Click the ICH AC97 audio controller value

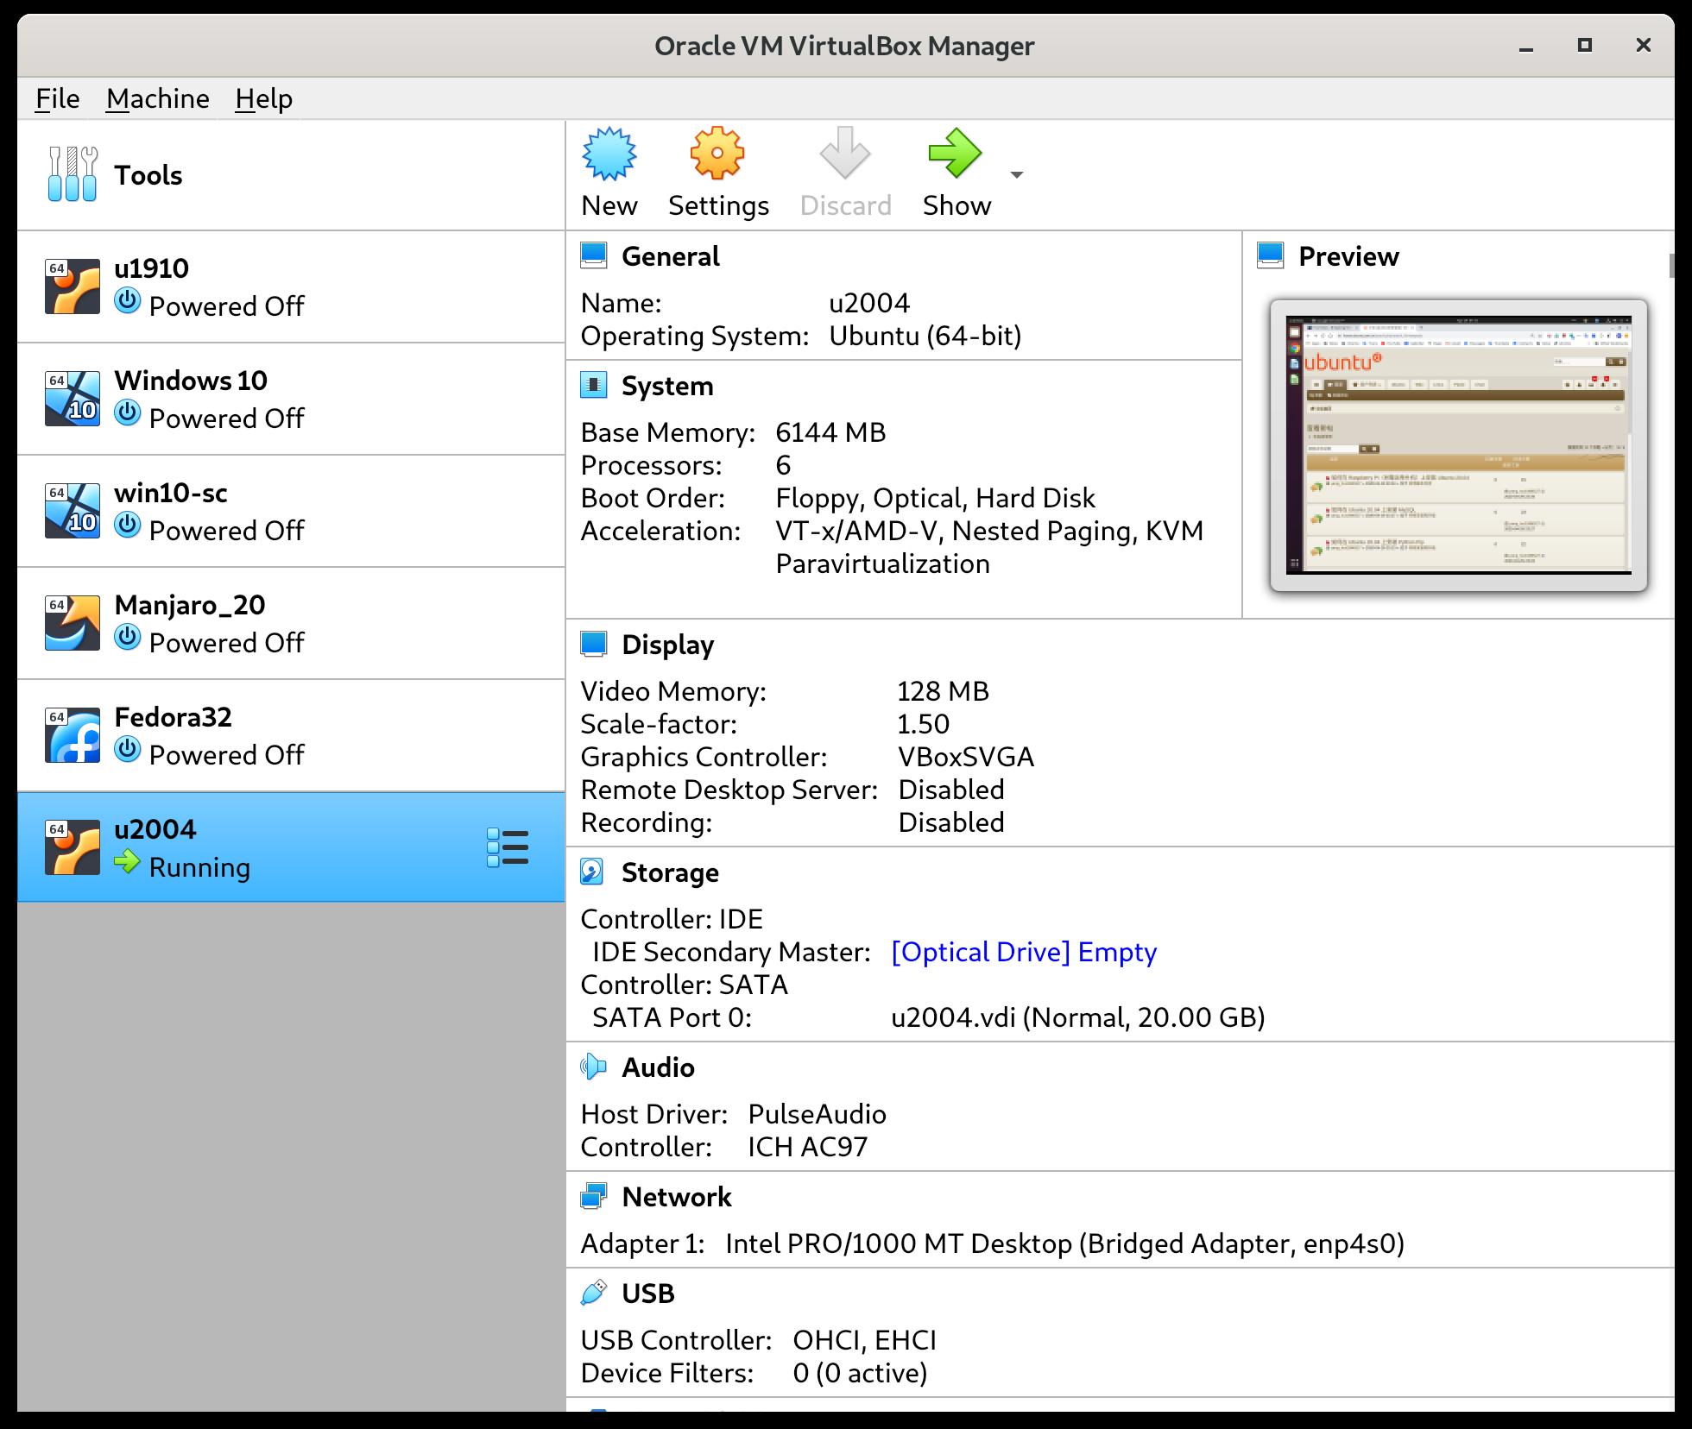(x=807, y=1147)
